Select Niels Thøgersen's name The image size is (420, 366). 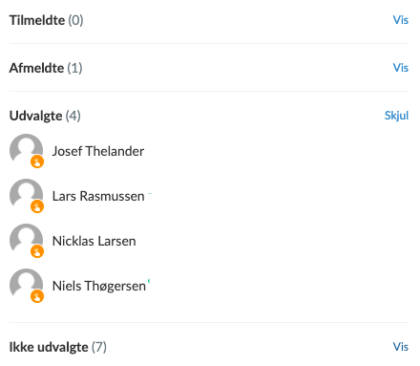(x=99, y=286)
